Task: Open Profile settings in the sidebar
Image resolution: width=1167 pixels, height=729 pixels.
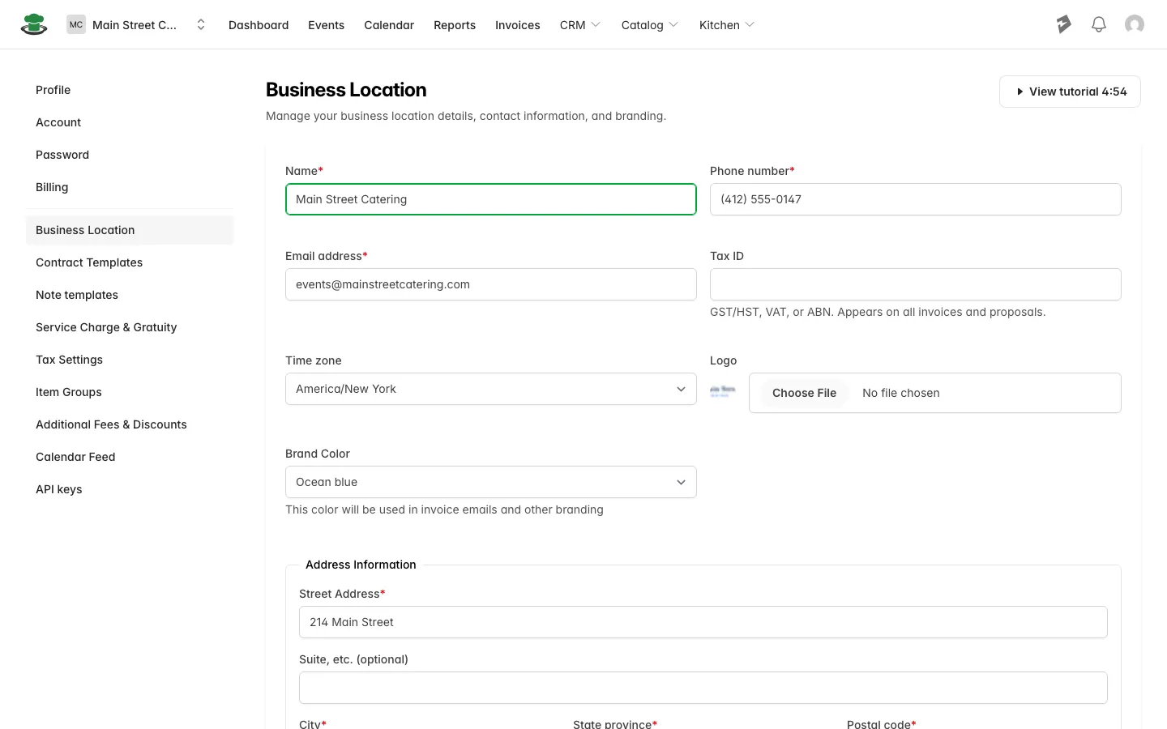Action: click(130, 90)
